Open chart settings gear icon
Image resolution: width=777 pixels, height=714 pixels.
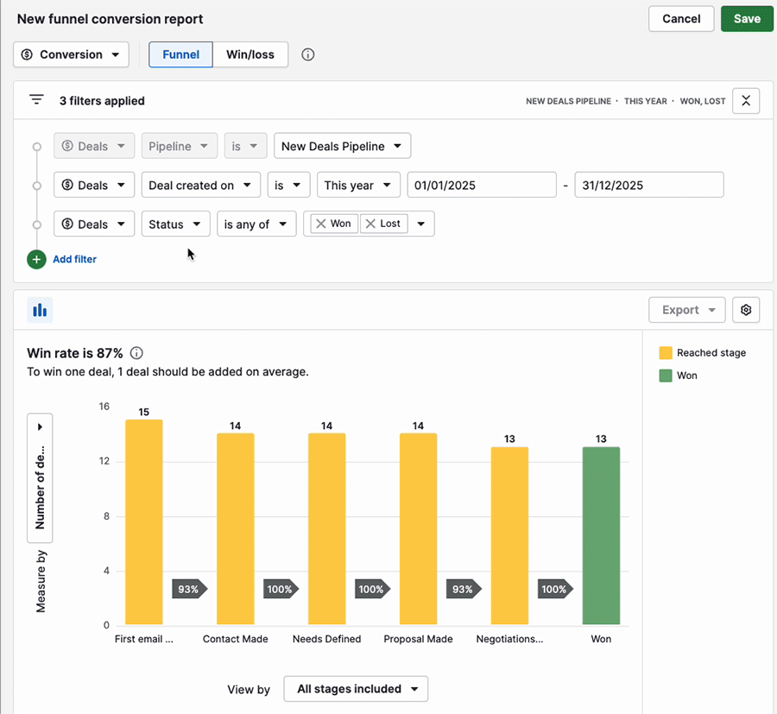point(746,310)
